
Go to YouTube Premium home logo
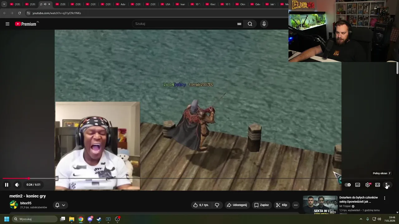pyautogui.click(x=27, y=24)
